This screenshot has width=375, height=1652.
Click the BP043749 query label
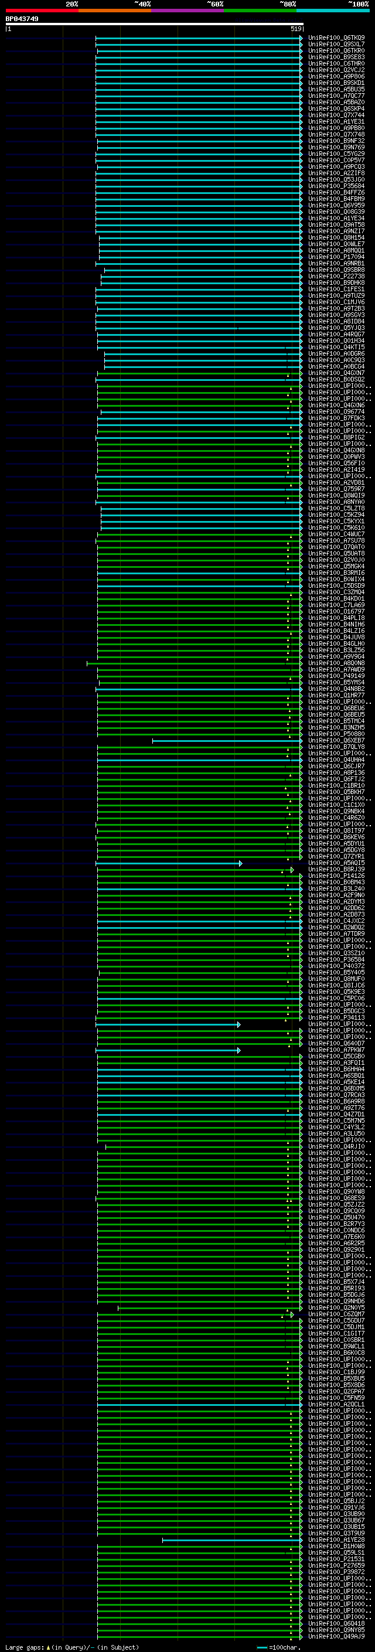22,19
